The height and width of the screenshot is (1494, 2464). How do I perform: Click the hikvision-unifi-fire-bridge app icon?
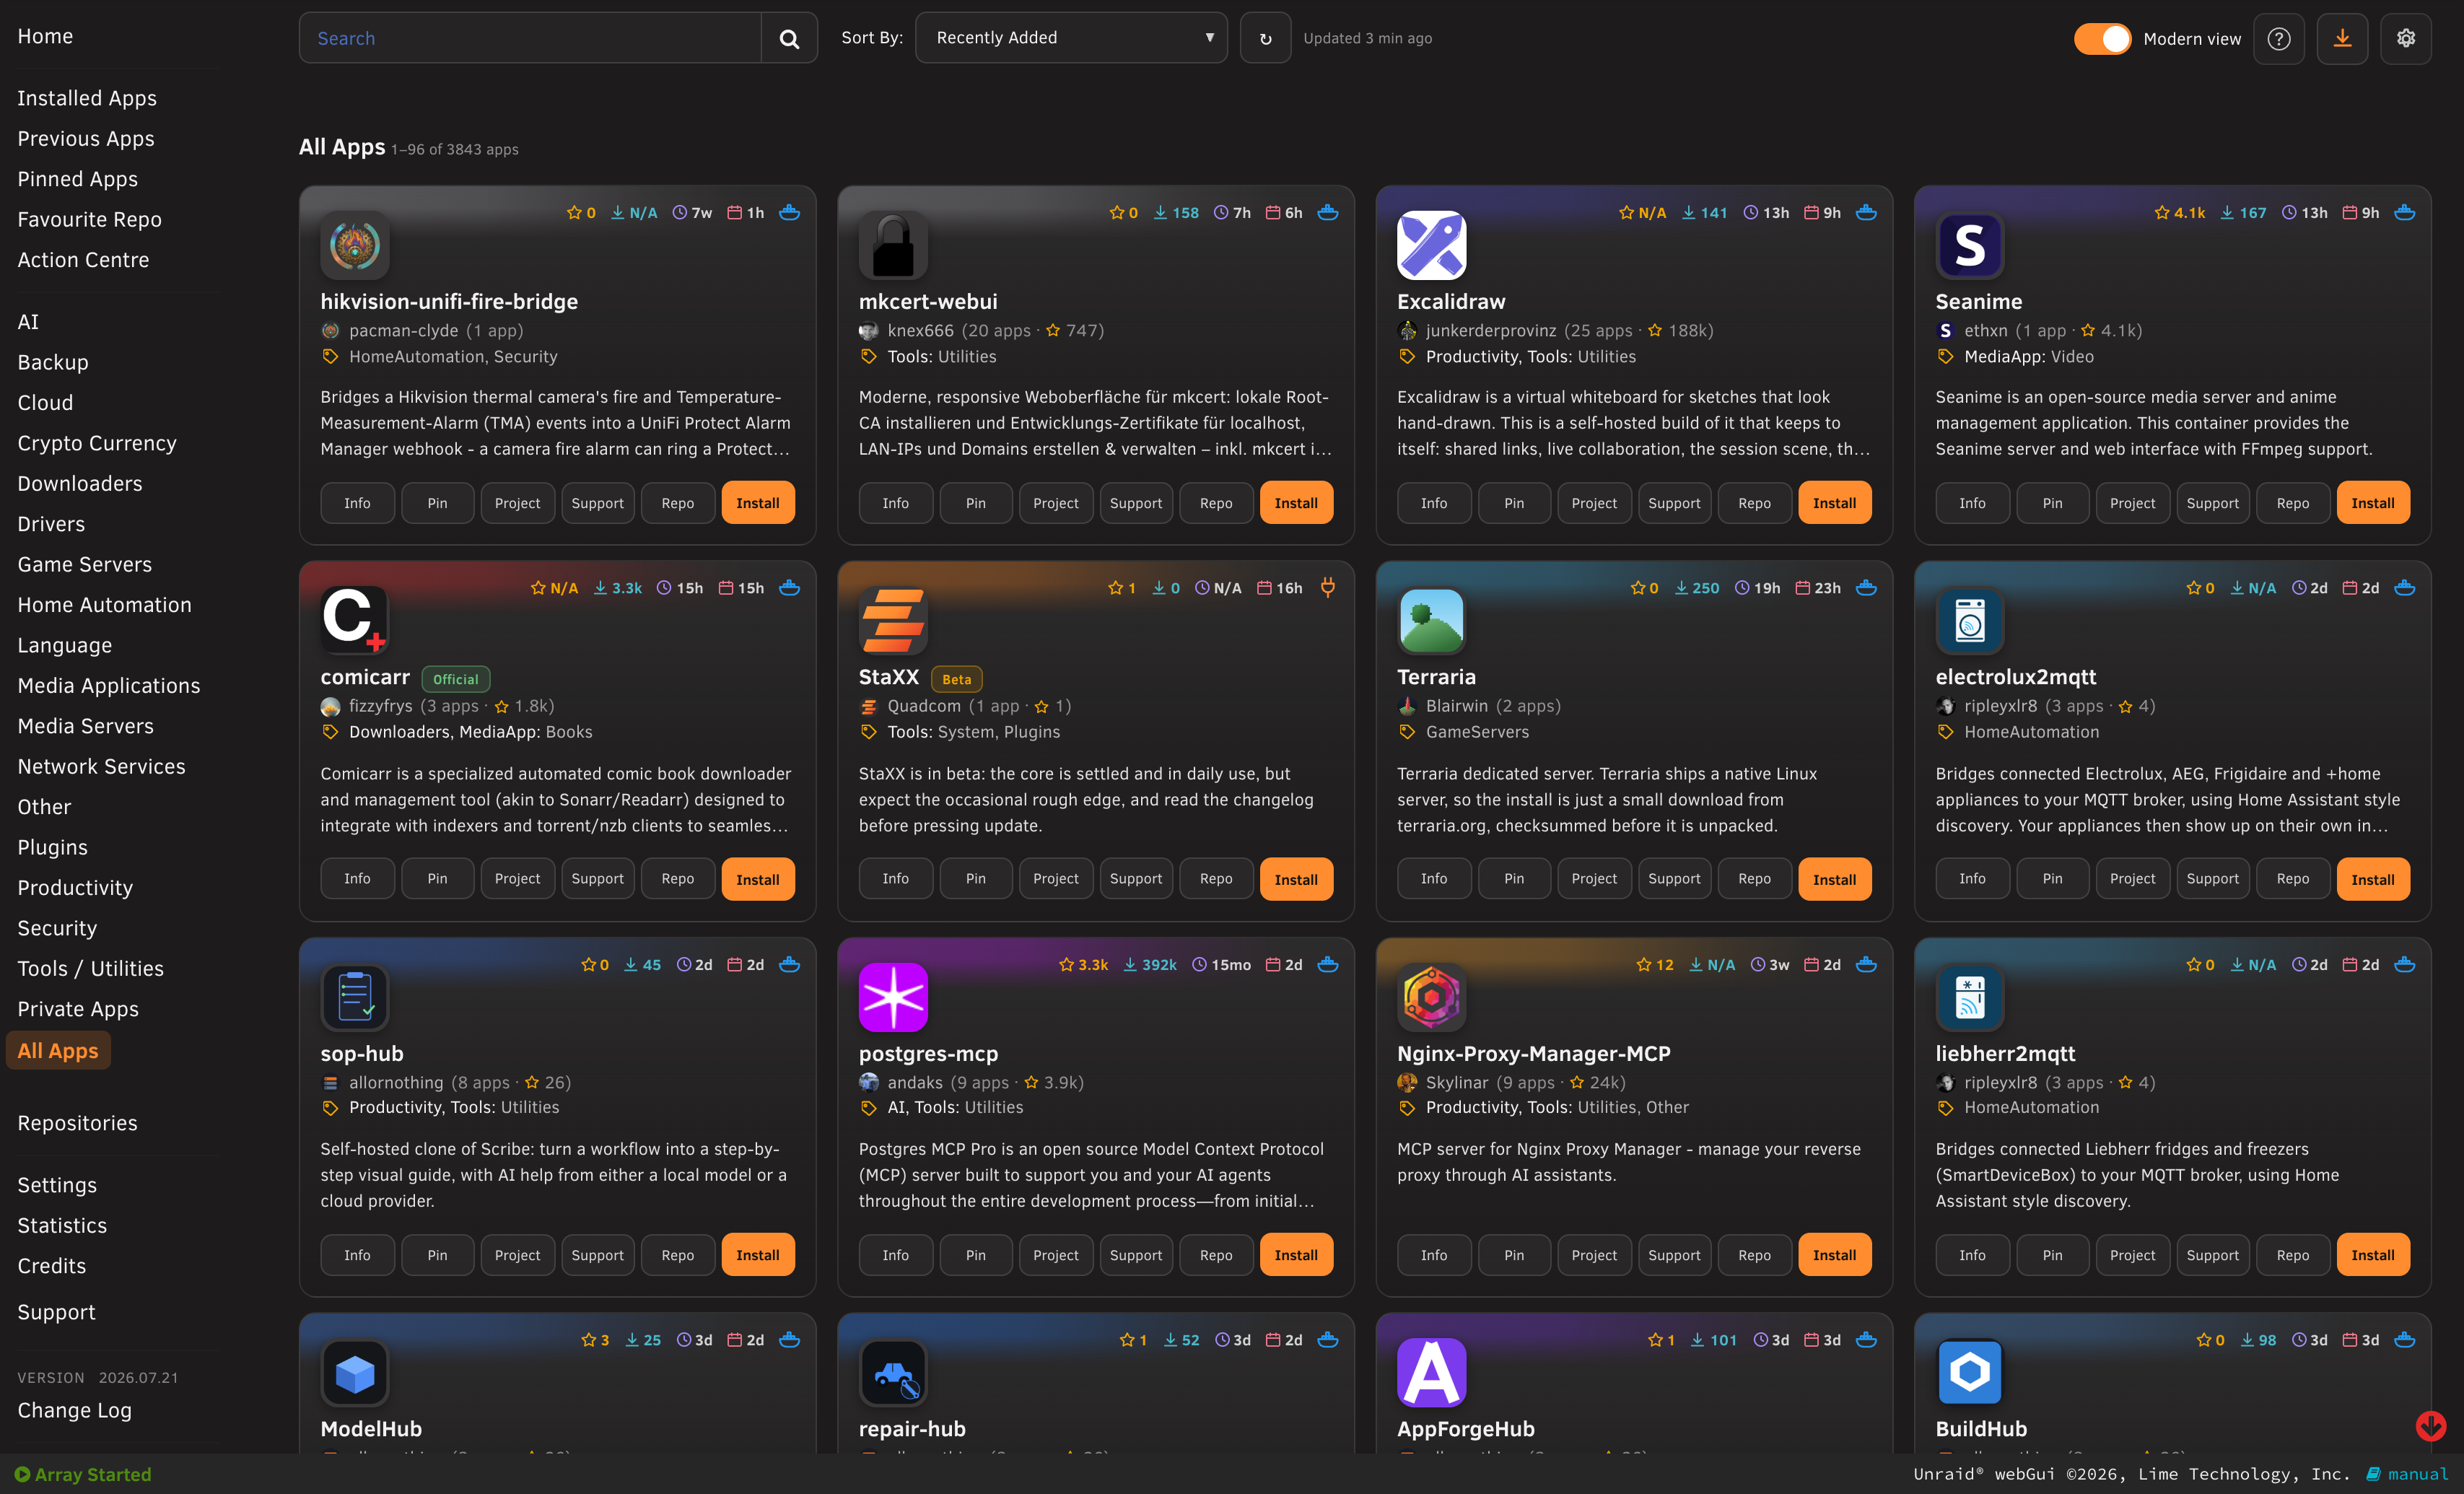[x=355, y=245]
